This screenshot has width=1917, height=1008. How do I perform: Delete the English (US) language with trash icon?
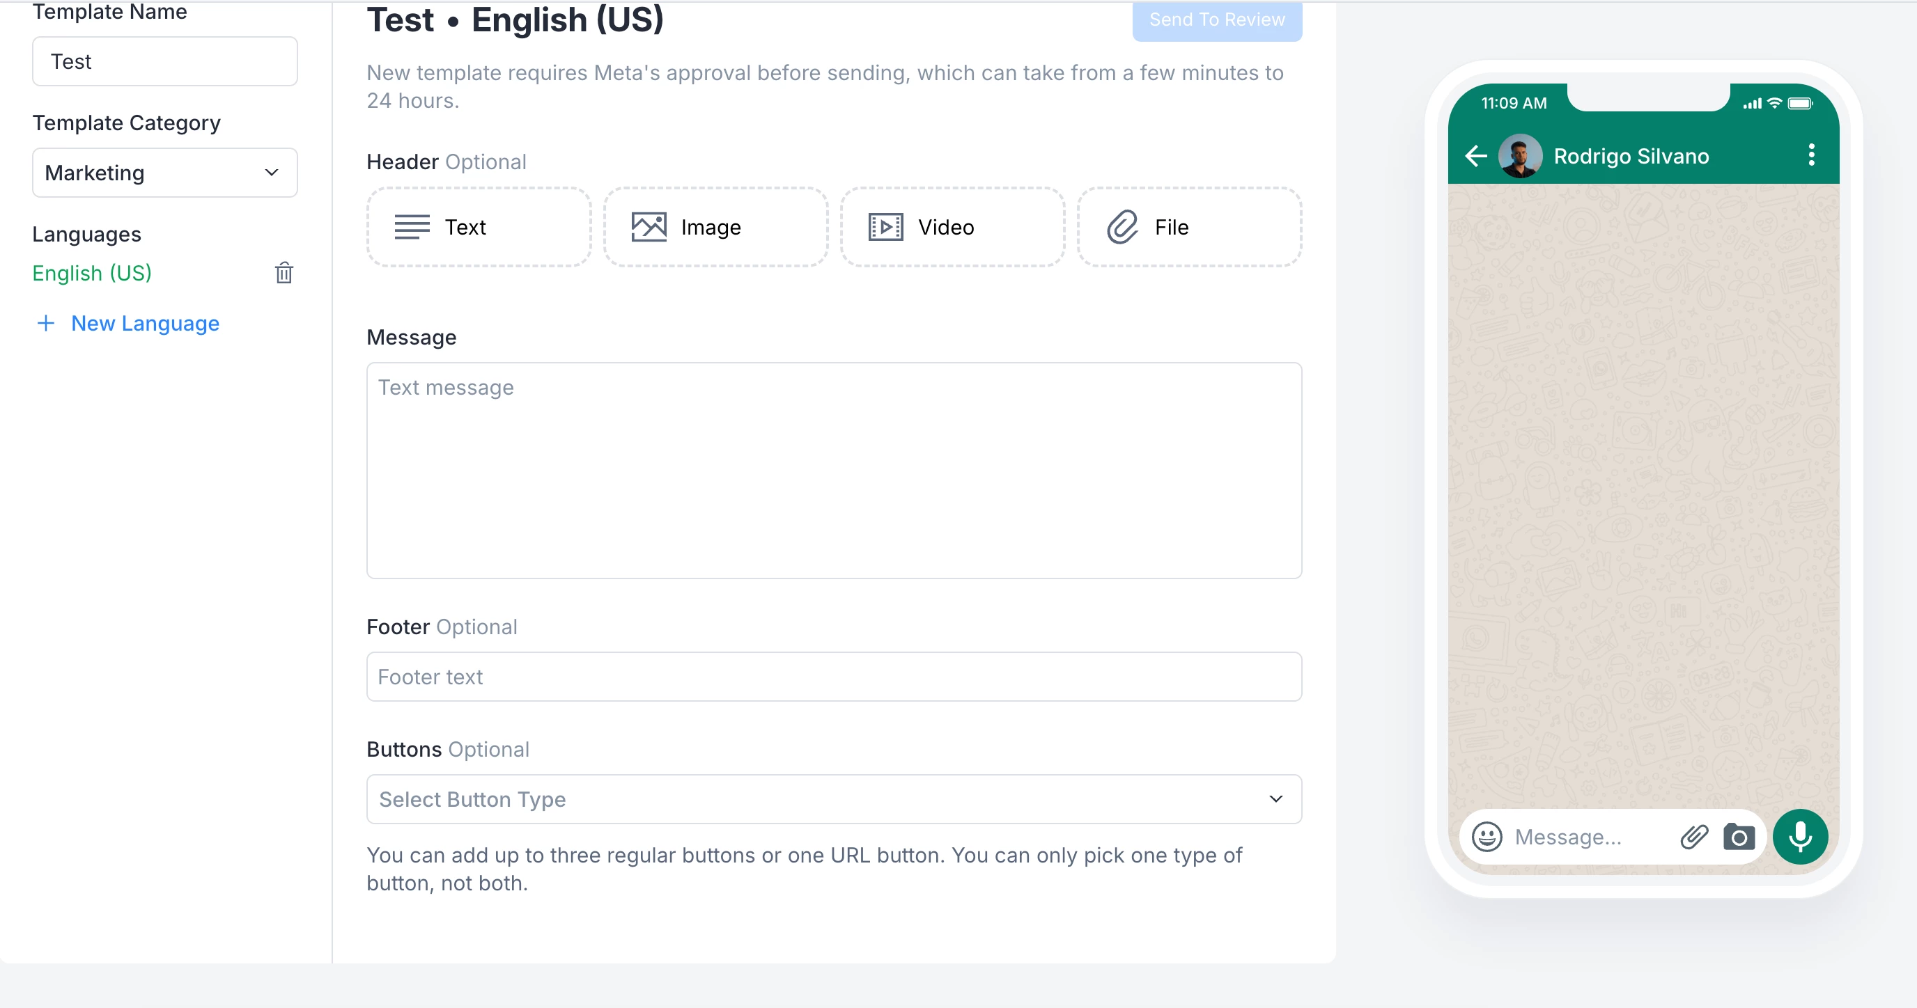point(284,273)
